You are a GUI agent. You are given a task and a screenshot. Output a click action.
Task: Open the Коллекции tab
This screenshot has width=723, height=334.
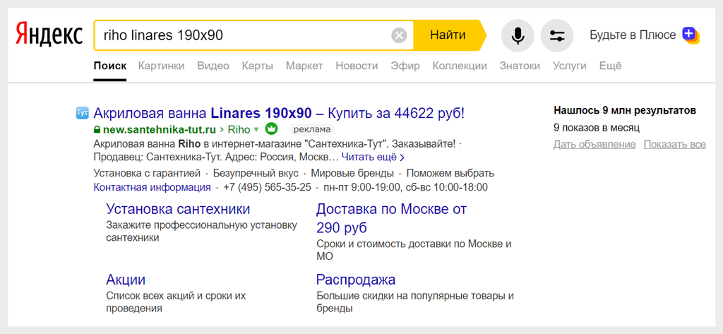coord(460,66)
